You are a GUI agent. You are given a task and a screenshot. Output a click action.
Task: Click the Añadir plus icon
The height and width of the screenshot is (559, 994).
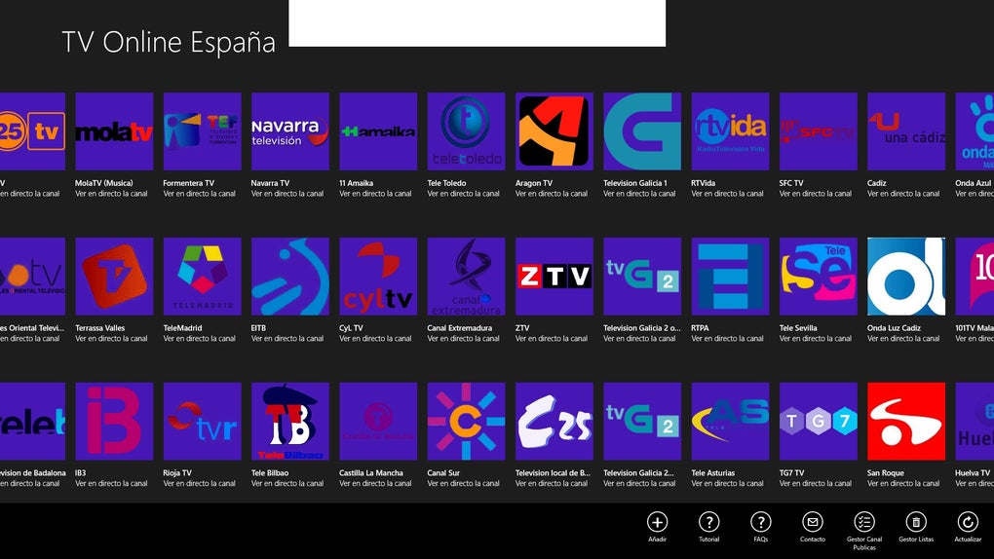pyautogui.click(x=657, y=522)
